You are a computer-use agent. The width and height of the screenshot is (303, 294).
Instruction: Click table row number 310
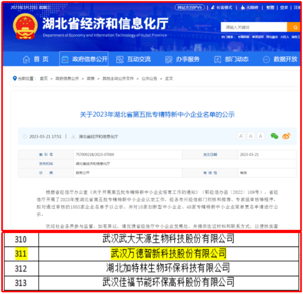(21, 240)
